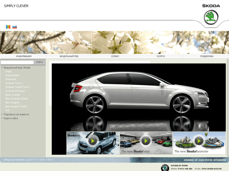Click the autosalon Škoda footer text
This screenshot has width=229, height=171.
tap(179, 165)
